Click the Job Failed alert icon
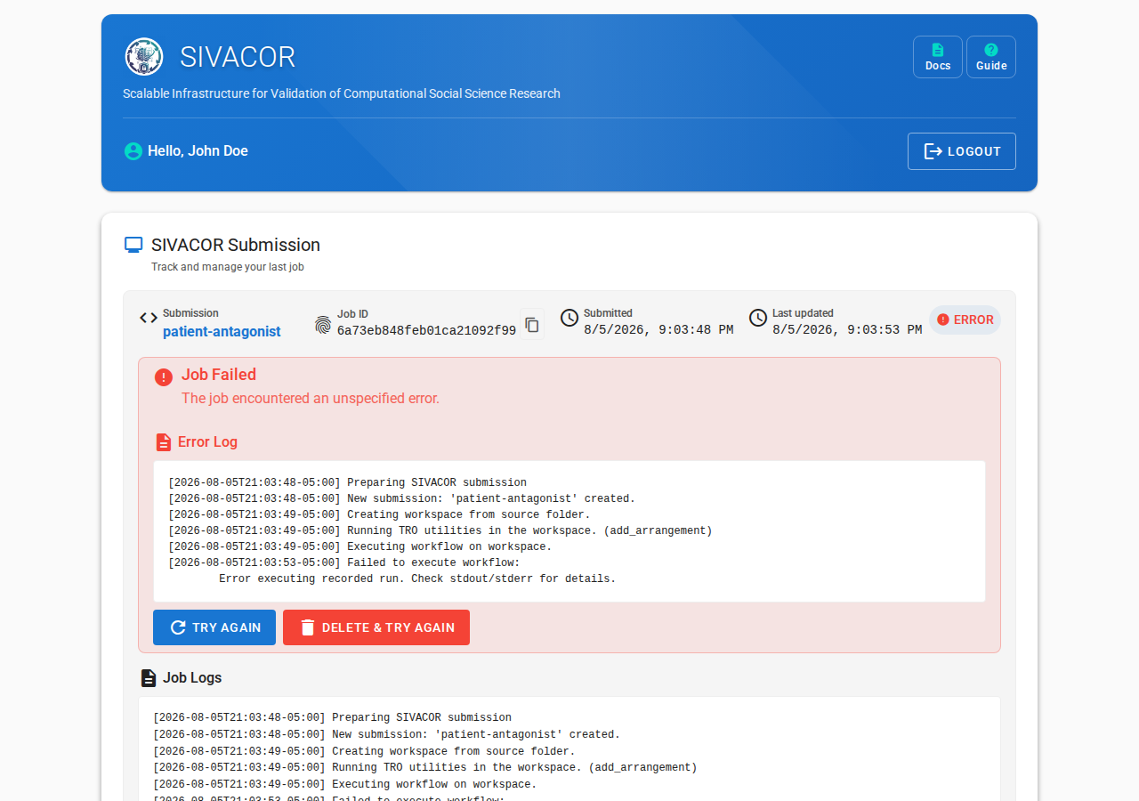The image size is (1139, 801). [164, 377]
